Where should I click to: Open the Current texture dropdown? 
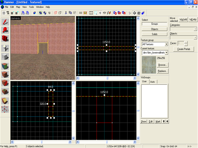point(167,53)
